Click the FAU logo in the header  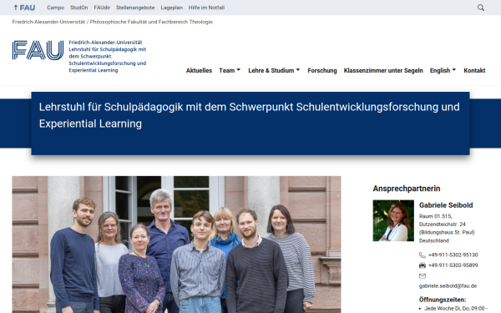[38, 50]
